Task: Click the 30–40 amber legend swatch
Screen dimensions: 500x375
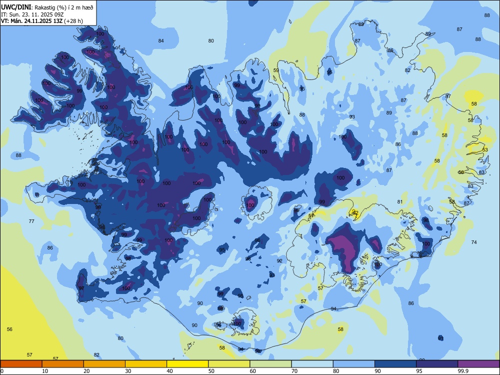Action: pyautogui.click(x=146, y=364)
